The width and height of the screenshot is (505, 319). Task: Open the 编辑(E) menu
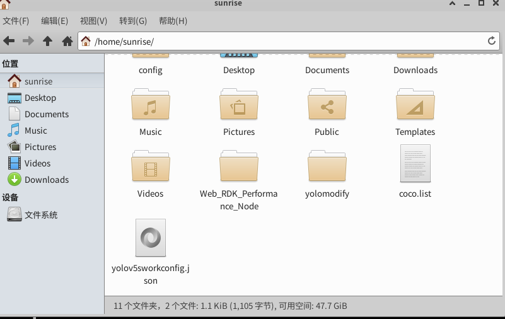point(54,21)
